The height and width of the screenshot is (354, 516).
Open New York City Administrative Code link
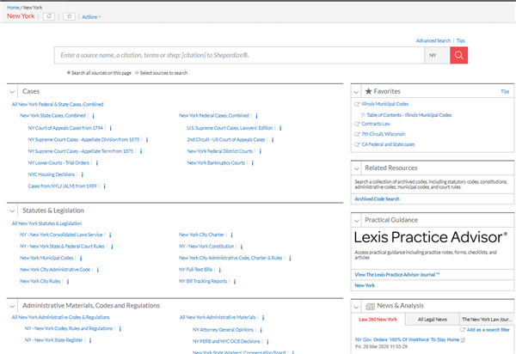pos(55,270)
